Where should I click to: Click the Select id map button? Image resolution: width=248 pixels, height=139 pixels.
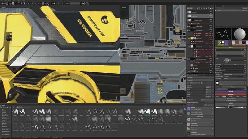tap(200, 116)
